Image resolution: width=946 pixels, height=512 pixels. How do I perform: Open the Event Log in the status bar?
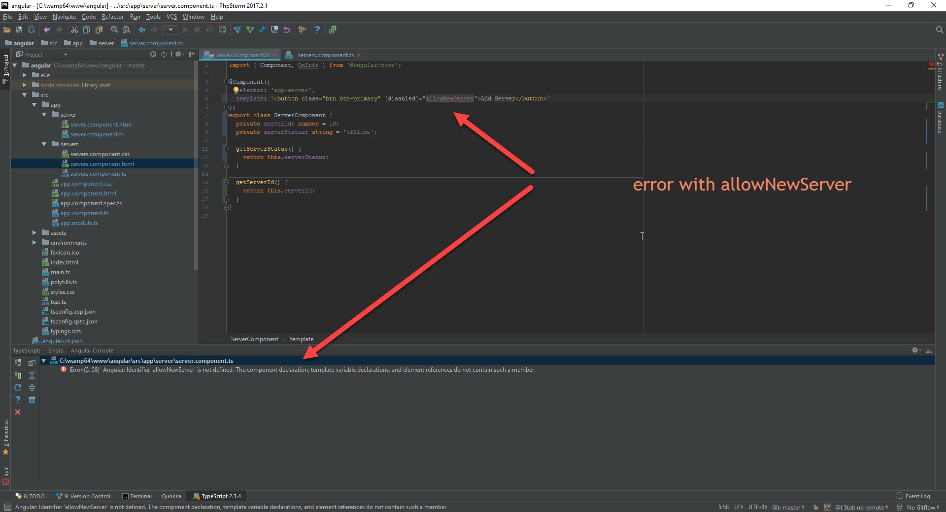click(x=917, y=496)
